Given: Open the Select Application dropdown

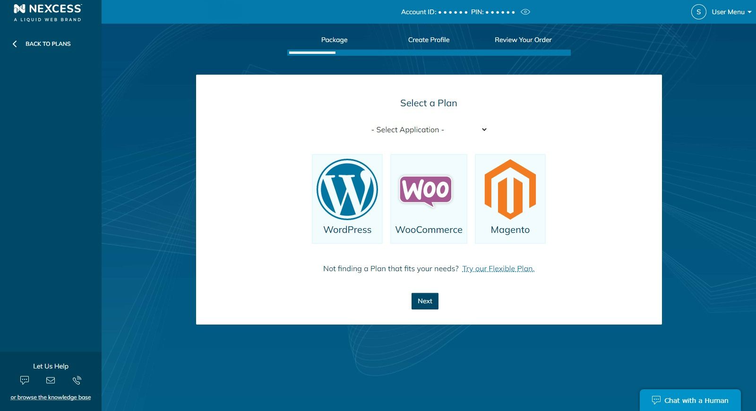Looking at the screenshot, I should click(x=429, y=129).
